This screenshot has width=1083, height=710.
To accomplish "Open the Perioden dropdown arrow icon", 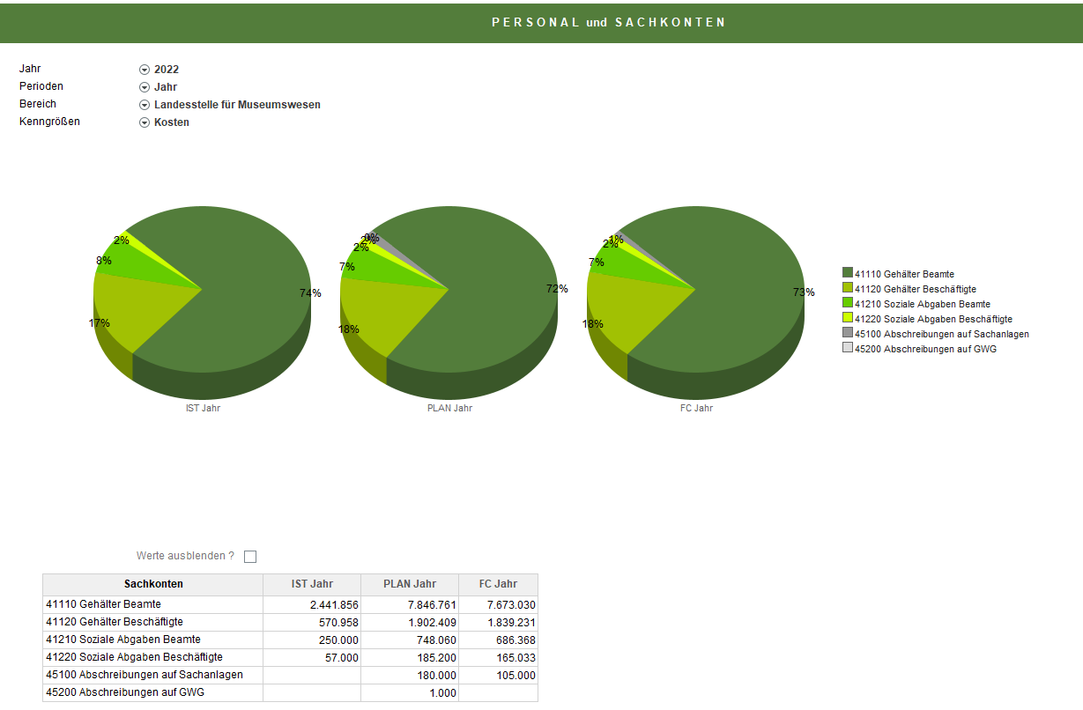I will point(145,87).
